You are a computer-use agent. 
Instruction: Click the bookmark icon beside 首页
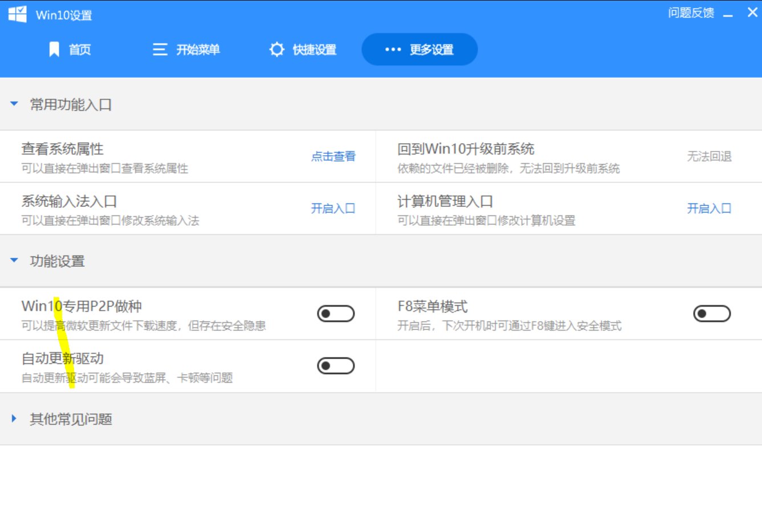point(54,50)
